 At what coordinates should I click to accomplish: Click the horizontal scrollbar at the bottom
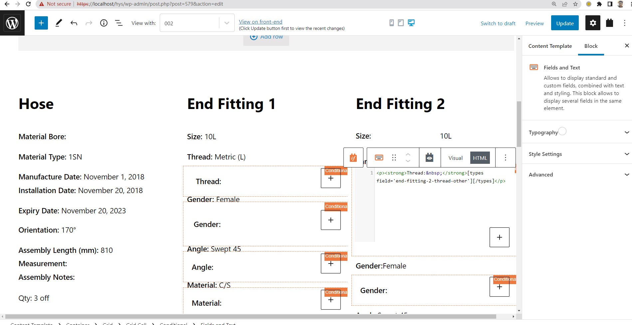[x=251, y=316]
